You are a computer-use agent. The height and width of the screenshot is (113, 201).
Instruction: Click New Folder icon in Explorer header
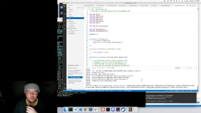click(x=79, y=8)
